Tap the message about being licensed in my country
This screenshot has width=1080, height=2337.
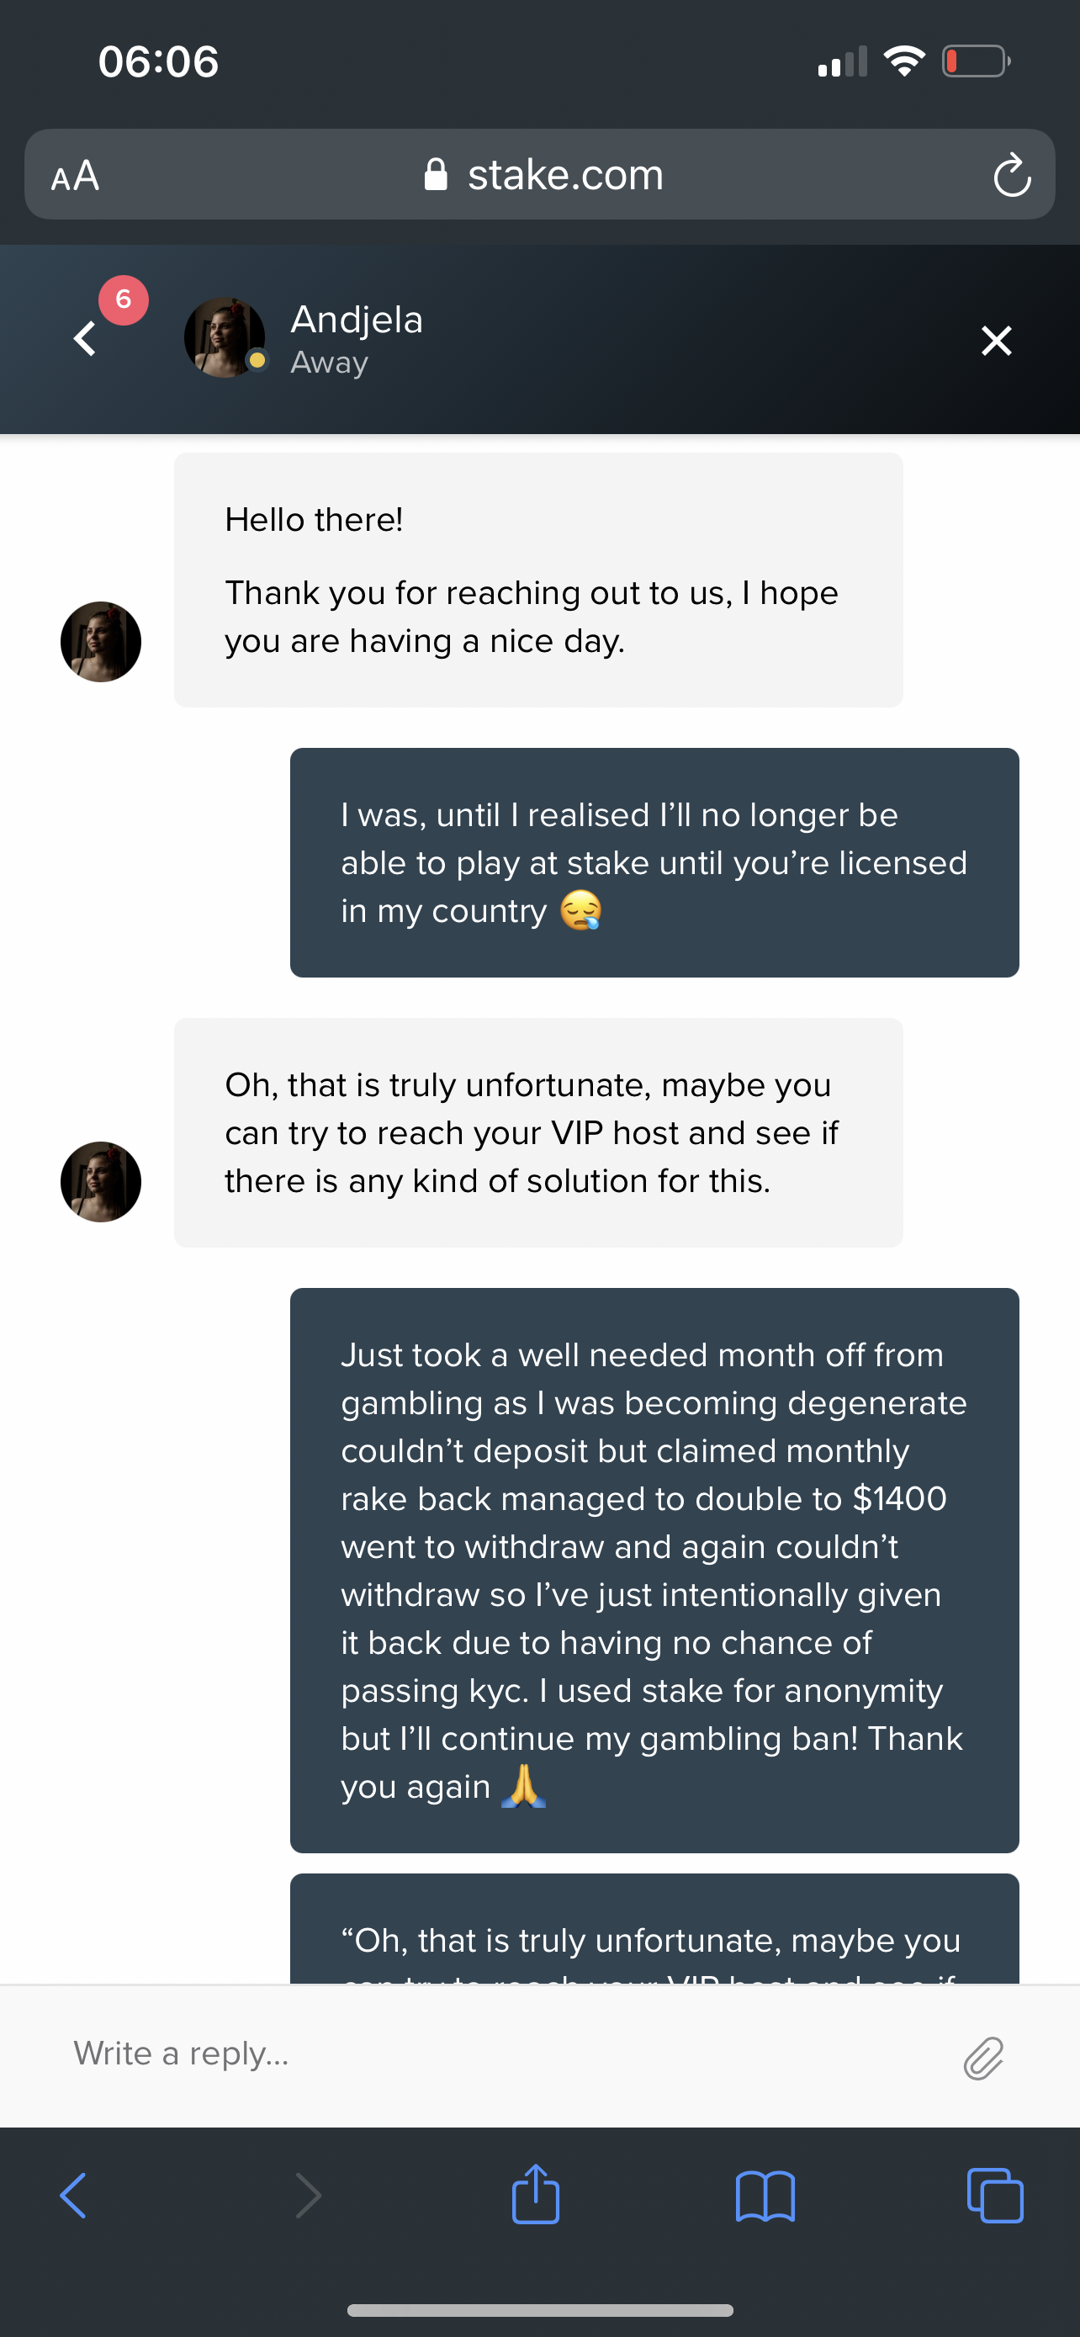[654, 861]
